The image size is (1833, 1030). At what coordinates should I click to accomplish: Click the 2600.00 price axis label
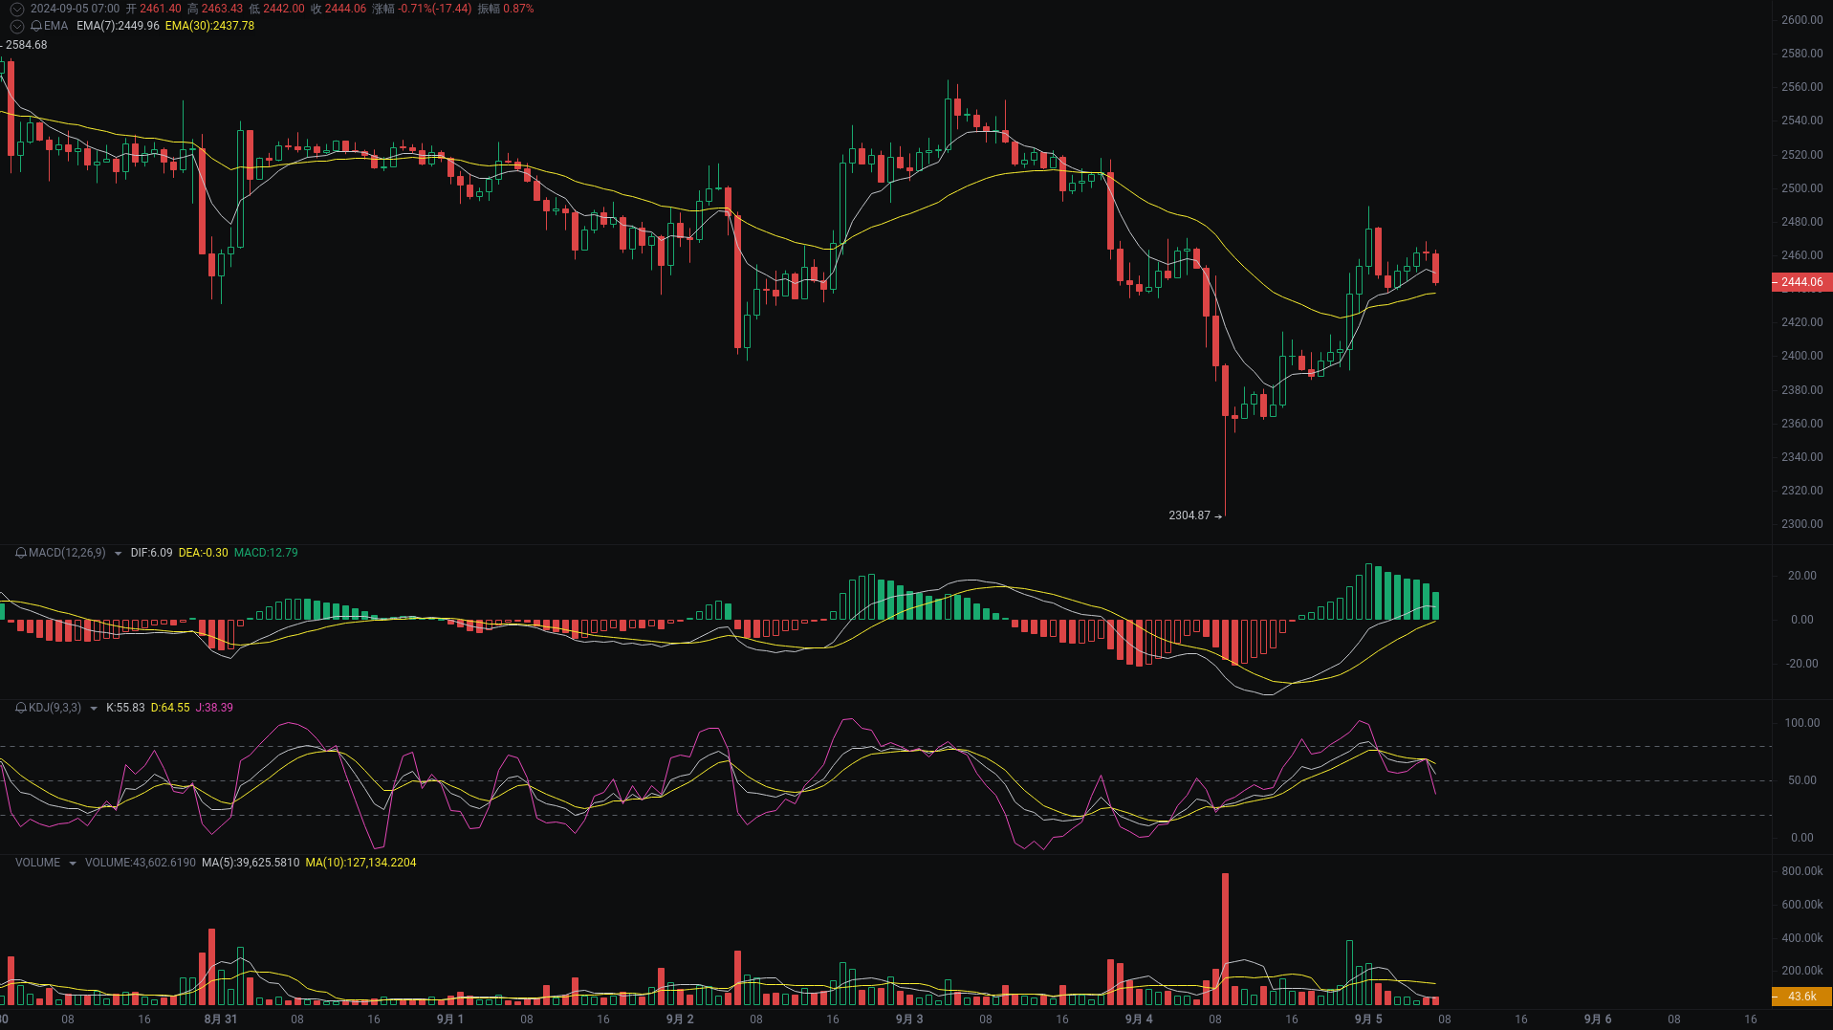click(1801, 20)
